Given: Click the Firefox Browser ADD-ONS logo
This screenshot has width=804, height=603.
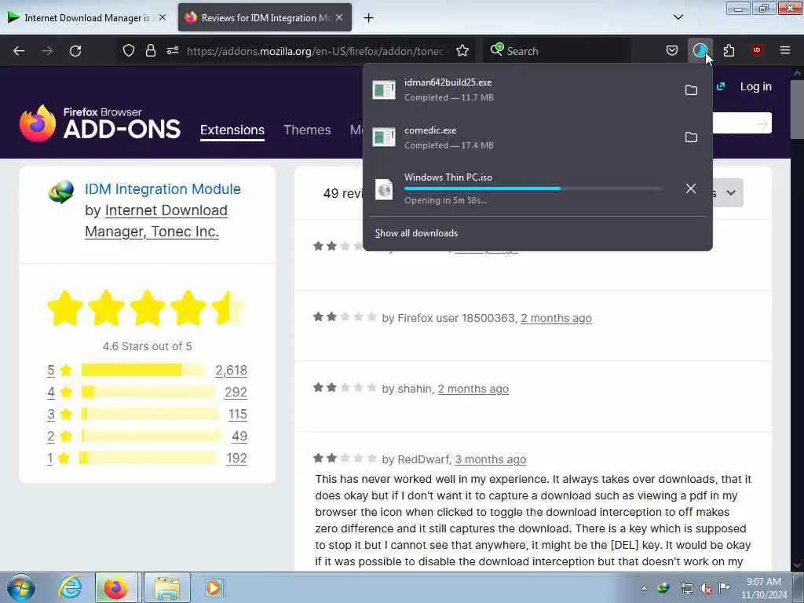Looking at the screenshot, I should point(100,123).
